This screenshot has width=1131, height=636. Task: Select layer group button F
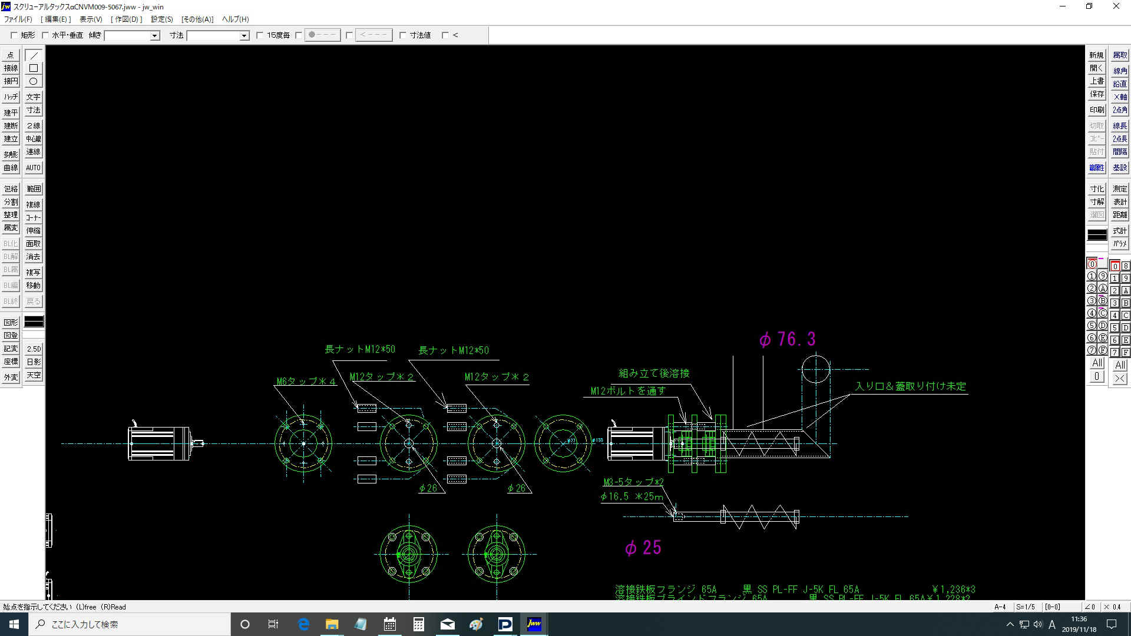tap(1125, 352)
